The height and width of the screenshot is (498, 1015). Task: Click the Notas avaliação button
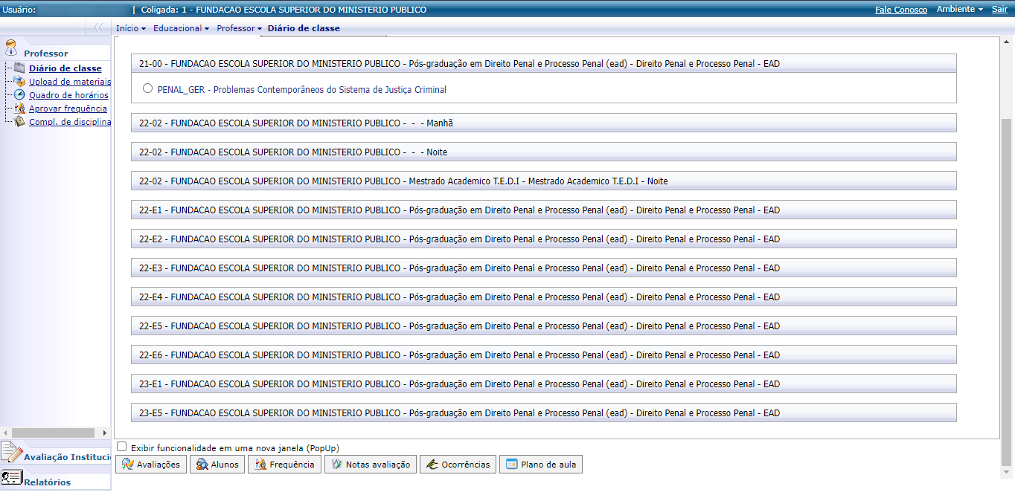tap(371, 465)
